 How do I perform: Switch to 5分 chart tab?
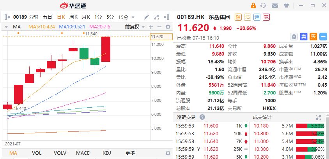pyautogui.click(x=110, y=17)
